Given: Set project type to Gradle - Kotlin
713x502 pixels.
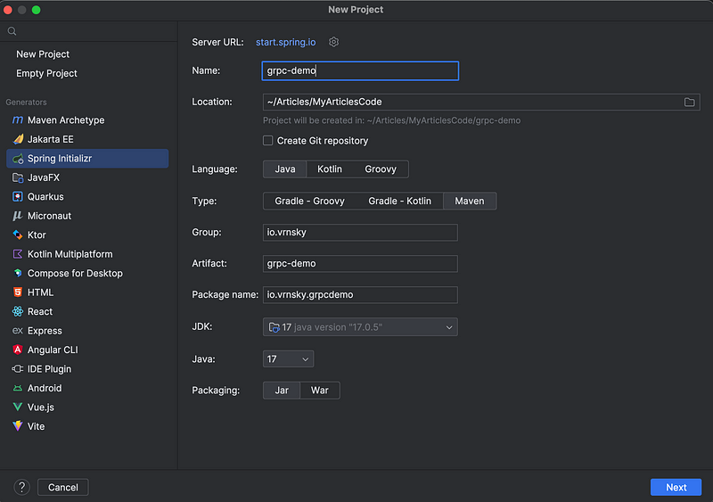Looking at the screenshot, I should tap(399, 202).
